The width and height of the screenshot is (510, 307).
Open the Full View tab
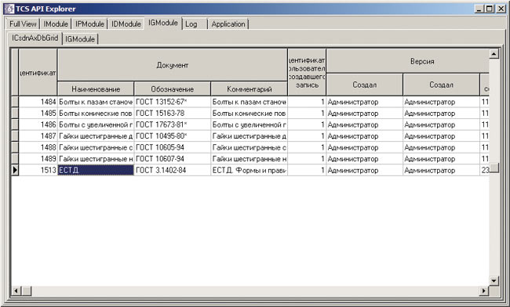pyautogui.click(x=23, y=24)
